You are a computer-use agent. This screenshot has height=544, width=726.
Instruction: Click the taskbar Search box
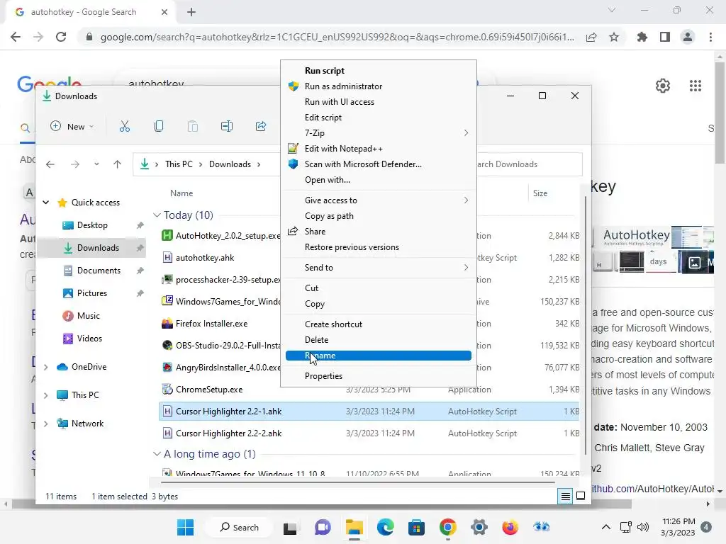[239, 527]
